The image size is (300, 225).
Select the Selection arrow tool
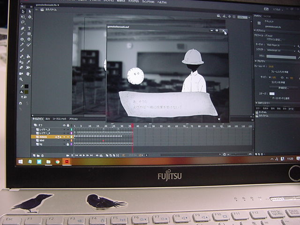[23, 11]
